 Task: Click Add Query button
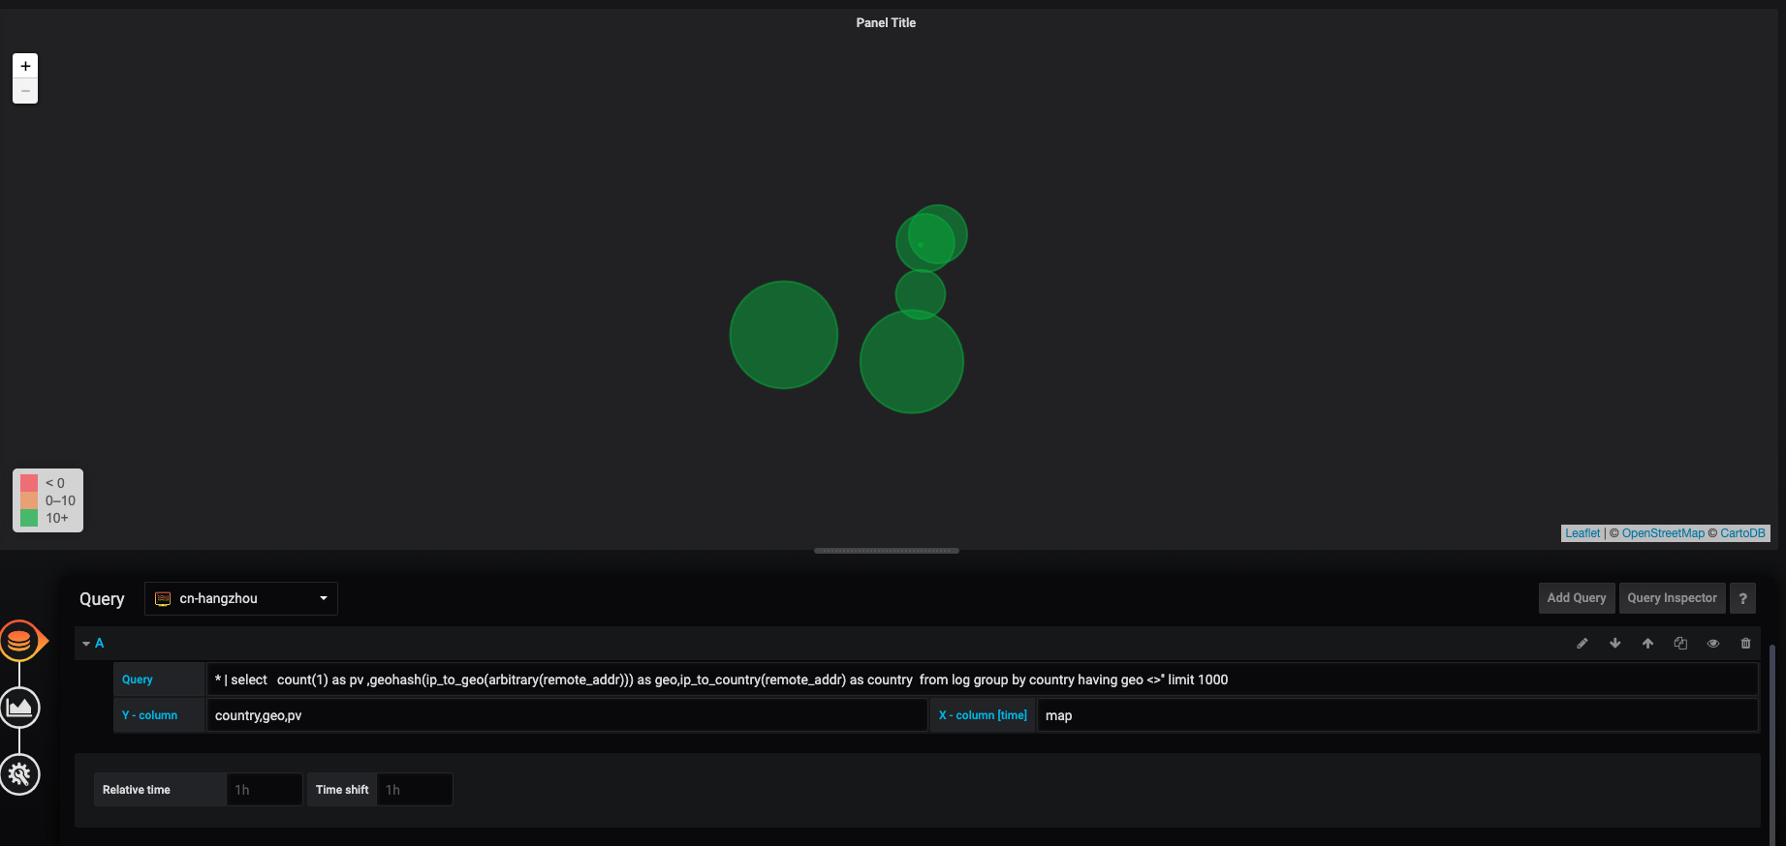1577,598
